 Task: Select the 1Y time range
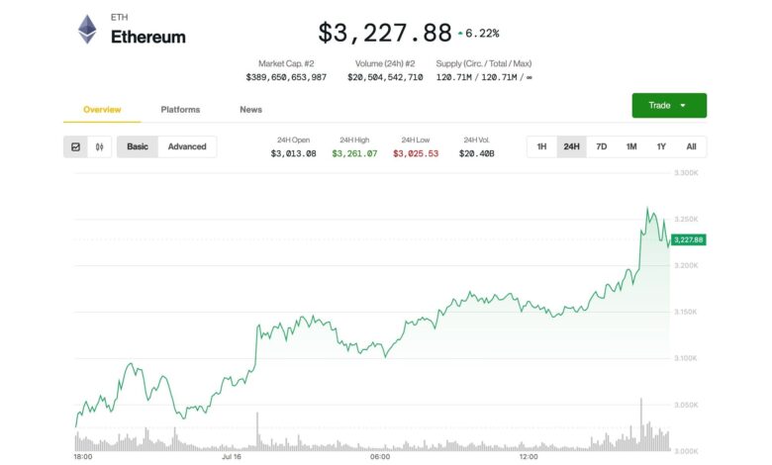pos(660,146)
